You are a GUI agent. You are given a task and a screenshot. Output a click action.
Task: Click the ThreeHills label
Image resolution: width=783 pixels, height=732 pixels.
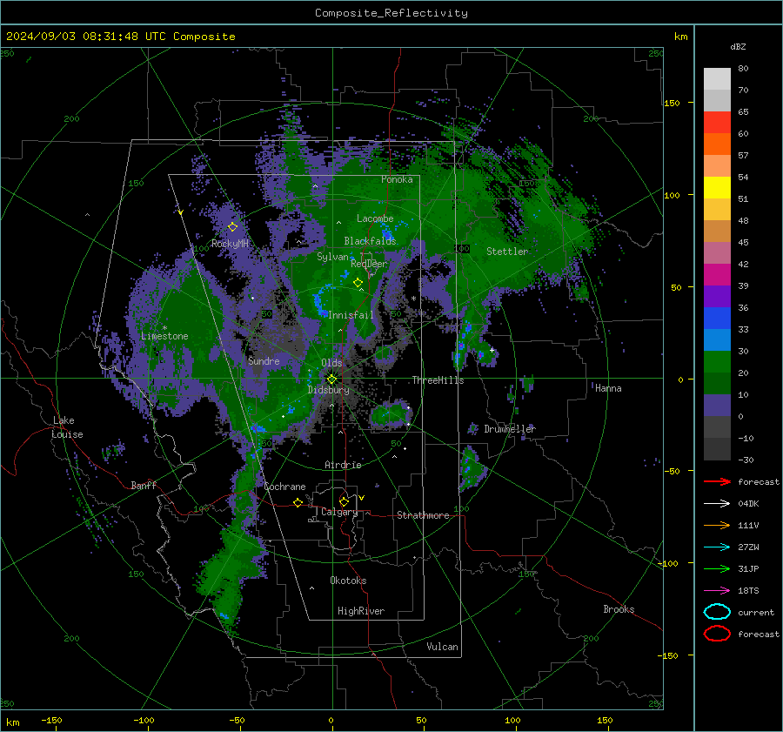point(438,380)
